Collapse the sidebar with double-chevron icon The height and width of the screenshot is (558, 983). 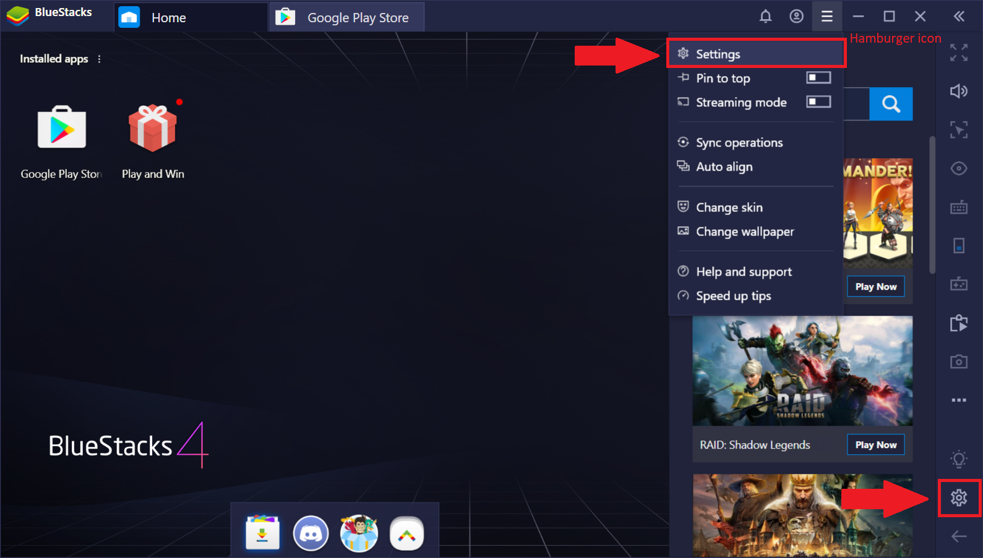point(958,17)
